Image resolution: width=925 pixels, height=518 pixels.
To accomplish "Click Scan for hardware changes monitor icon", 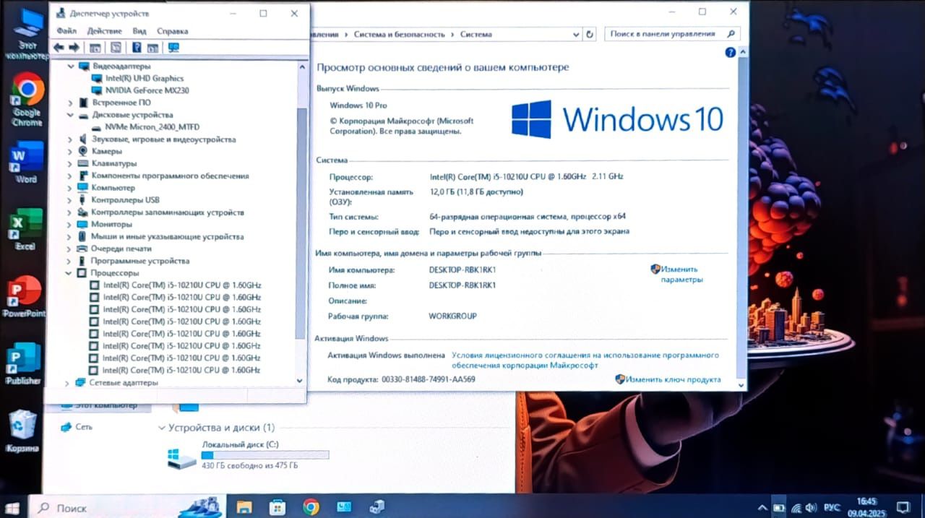I will pyautogui.click(x=173, y=48).
